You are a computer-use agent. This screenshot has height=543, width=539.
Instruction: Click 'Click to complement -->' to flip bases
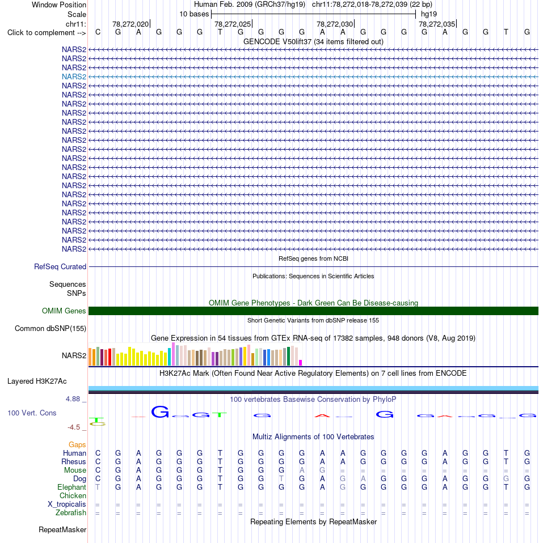click(47, 32)
